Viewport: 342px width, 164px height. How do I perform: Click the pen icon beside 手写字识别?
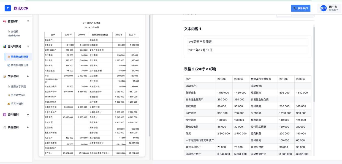coord(9,104)
